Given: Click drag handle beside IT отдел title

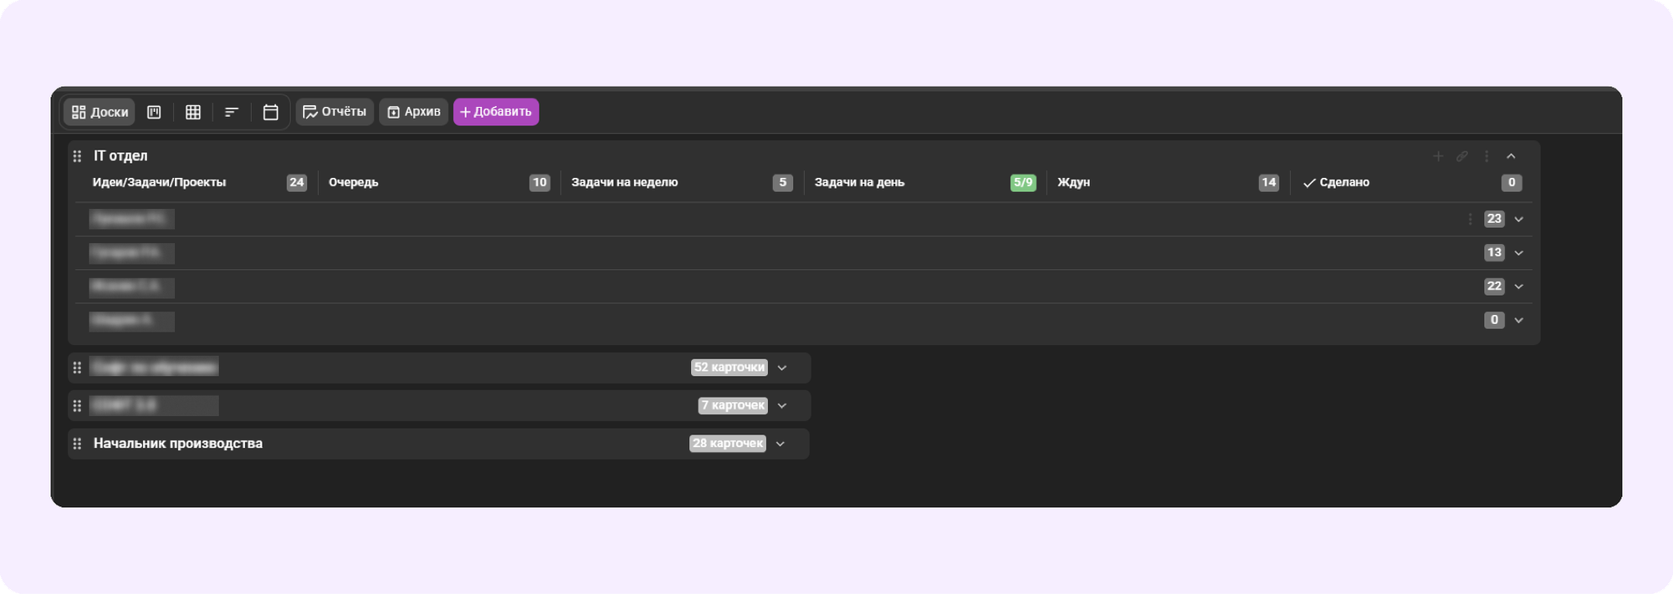Looking at the screenshot, I should [x=77, y=156].
